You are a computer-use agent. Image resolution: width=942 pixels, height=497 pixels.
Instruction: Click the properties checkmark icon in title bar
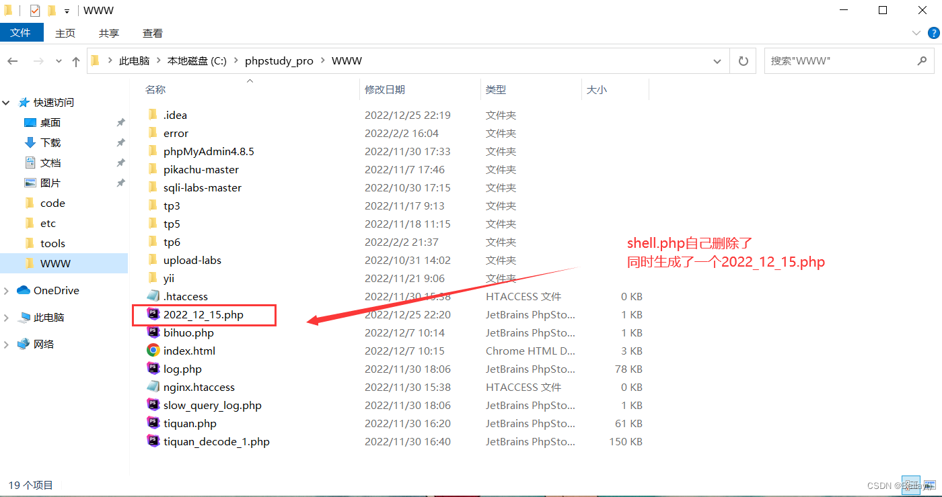click(x=35, y=11)
